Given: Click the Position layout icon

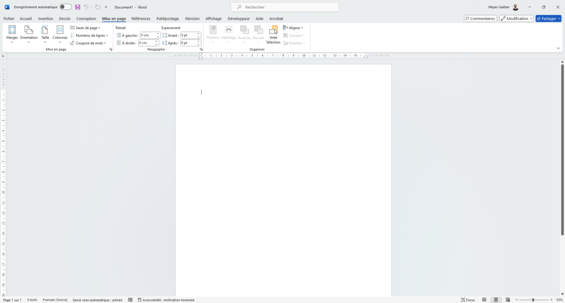Looking at the screenshot, I should click(212, 35).
